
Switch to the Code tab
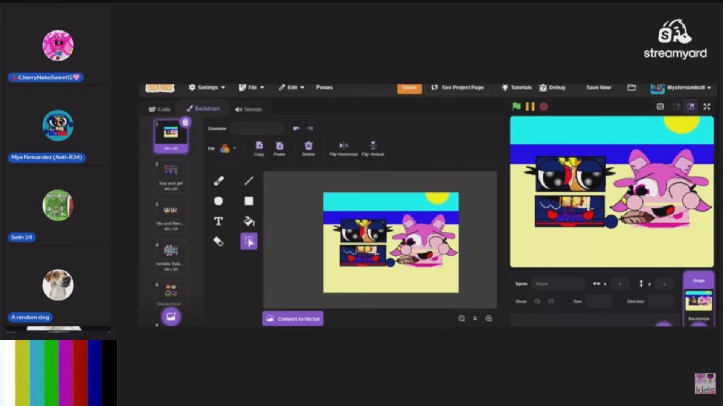160,109
